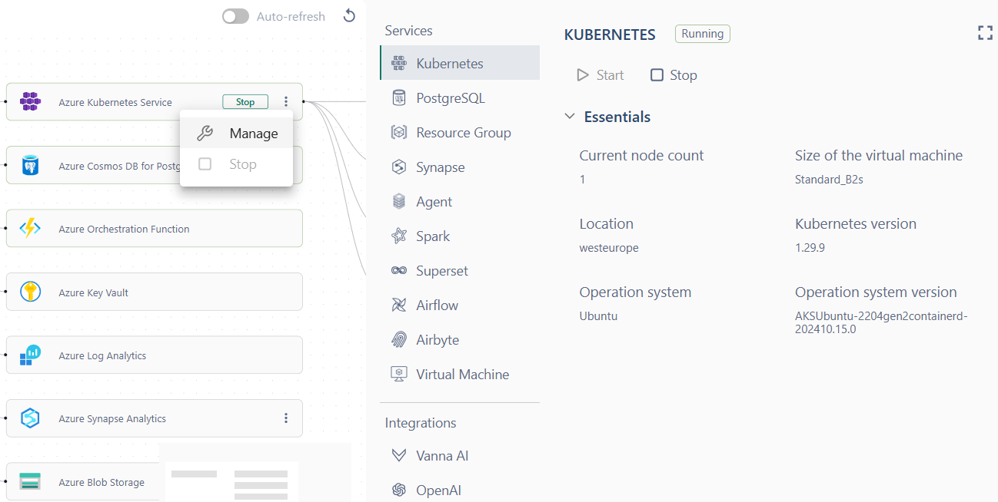Collapse the Essentials section chevron

click(570, 117)
